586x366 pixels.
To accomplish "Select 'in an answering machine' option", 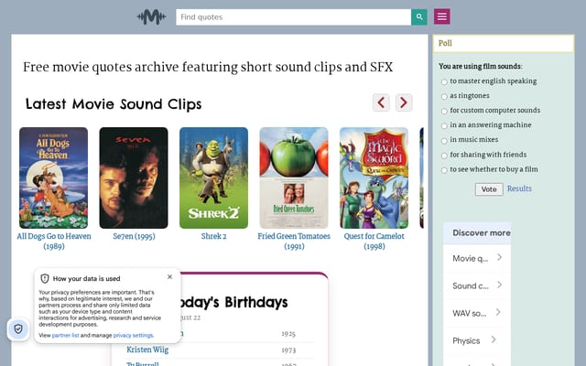I will click(x=444, y=126).
